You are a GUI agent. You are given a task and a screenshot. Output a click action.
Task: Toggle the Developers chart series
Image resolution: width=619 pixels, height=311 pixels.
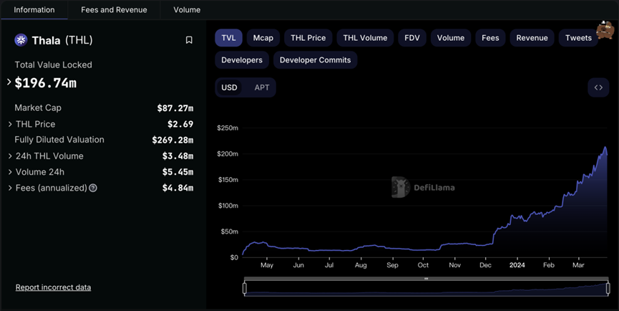pos(242,60)
